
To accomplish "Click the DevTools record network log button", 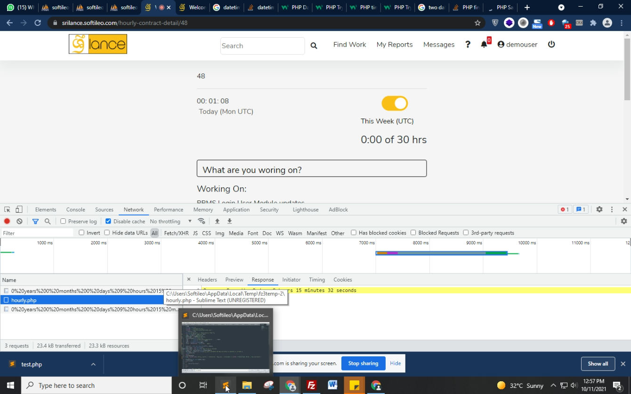I will [x=7, y=221].
